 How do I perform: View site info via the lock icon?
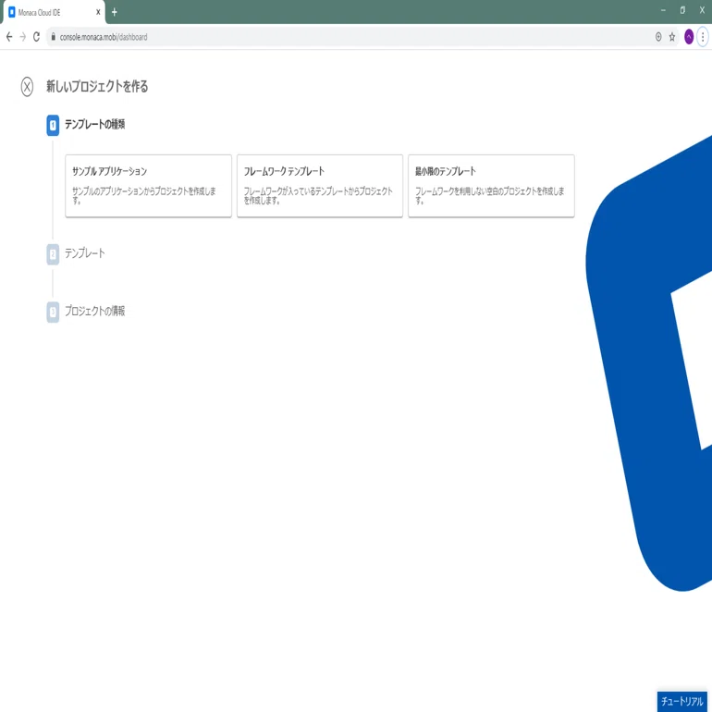coord(53,37)
